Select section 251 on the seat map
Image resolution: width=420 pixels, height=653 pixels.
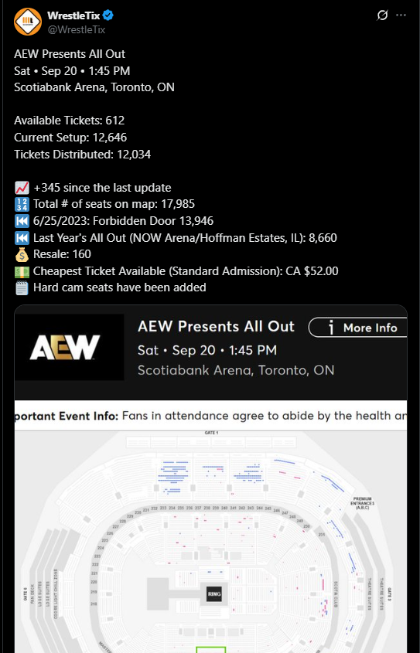tap(321, 534)
